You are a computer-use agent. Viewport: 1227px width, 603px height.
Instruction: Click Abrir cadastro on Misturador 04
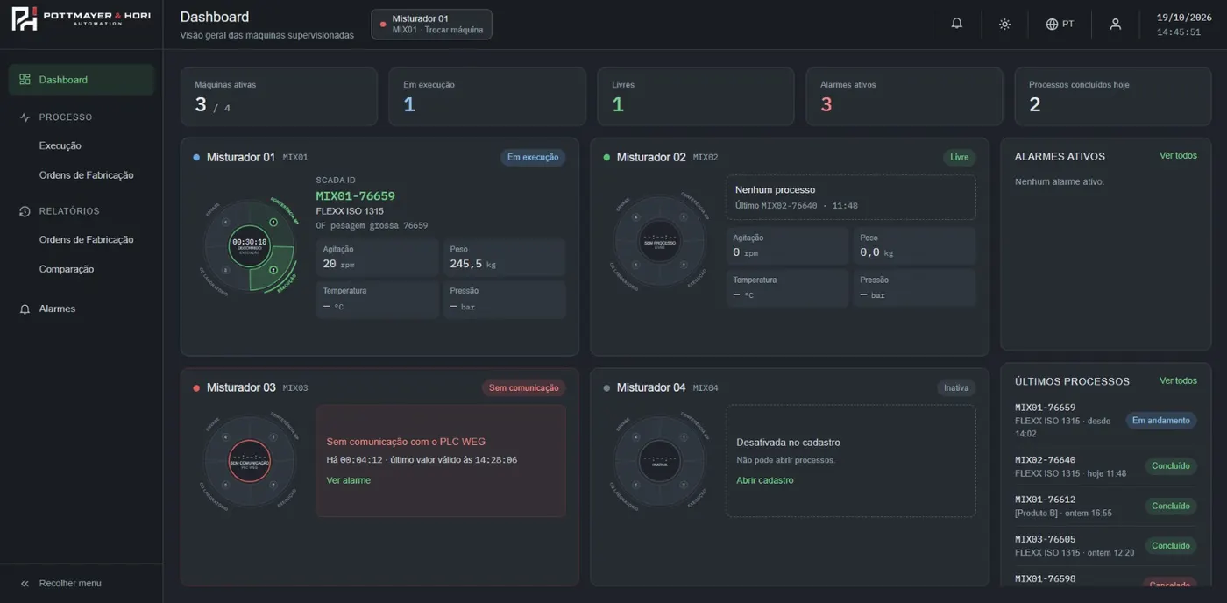pyautogui.click(x=765, y=480)
